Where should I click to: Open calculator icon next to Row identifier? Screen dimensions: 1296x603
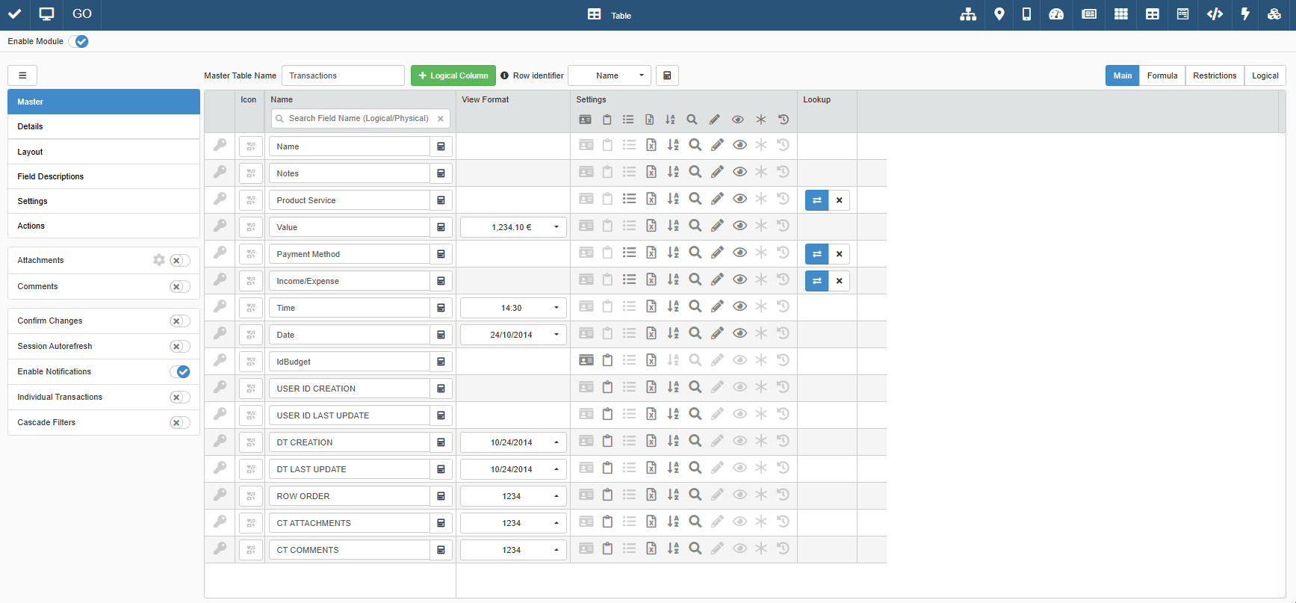point(667,75)
